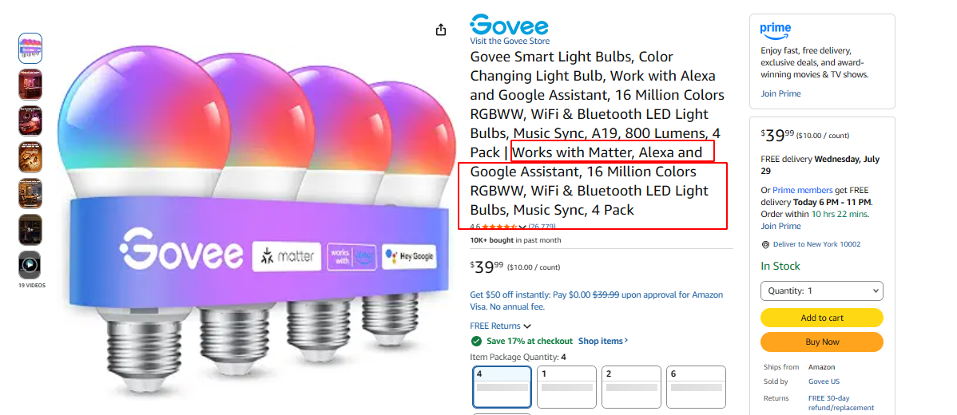Image resolution: width=957 pixels, height=415 pixels.
Task: Click the Join Prime link
Action: click(x=780, y=94)
